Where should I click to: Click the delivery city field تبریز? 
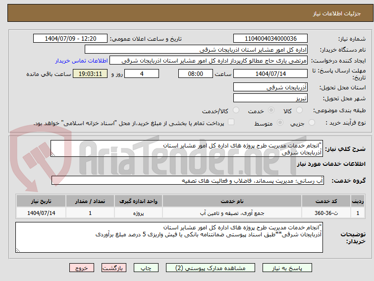270,98
